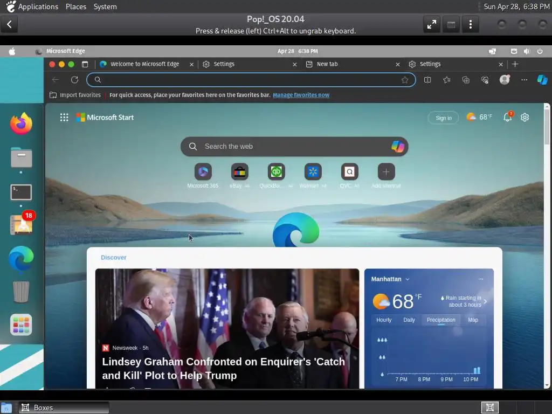Switch to the New tab tab
The image size is (552, 414).
(x=327, y=64)
